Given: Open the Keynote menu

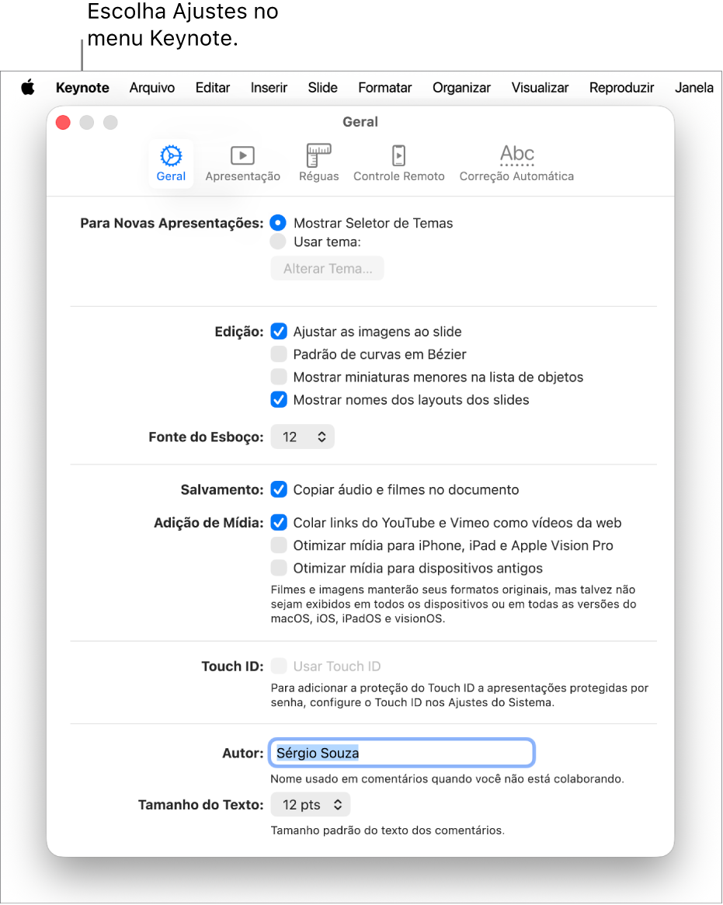Looking at the screenshot, I should (x=82, y=88).
